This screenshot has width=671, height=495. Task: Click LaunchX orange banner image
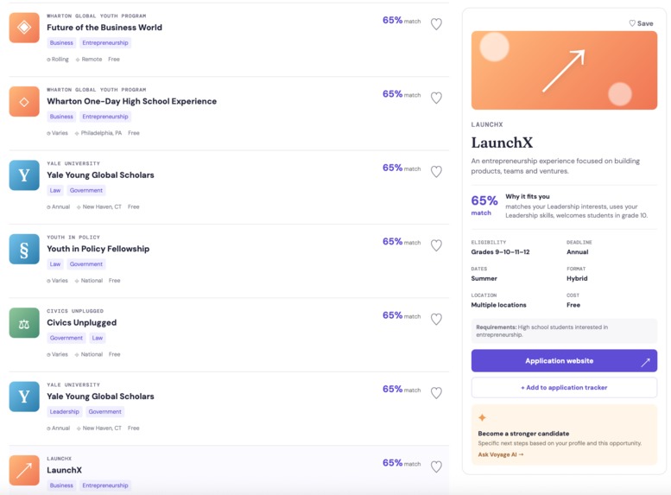[x=564, y=70]
